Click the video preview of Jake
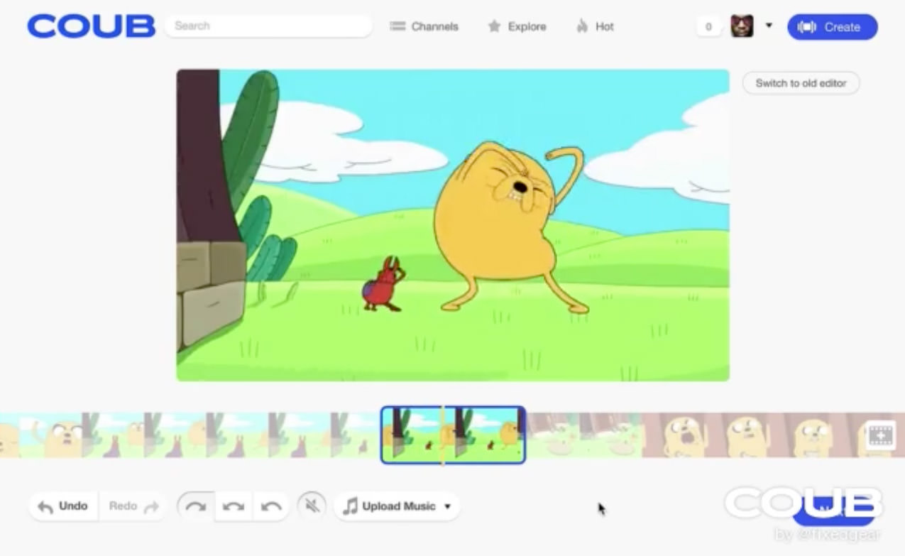This screenshot has height=556, width=905. coord(453,225)
